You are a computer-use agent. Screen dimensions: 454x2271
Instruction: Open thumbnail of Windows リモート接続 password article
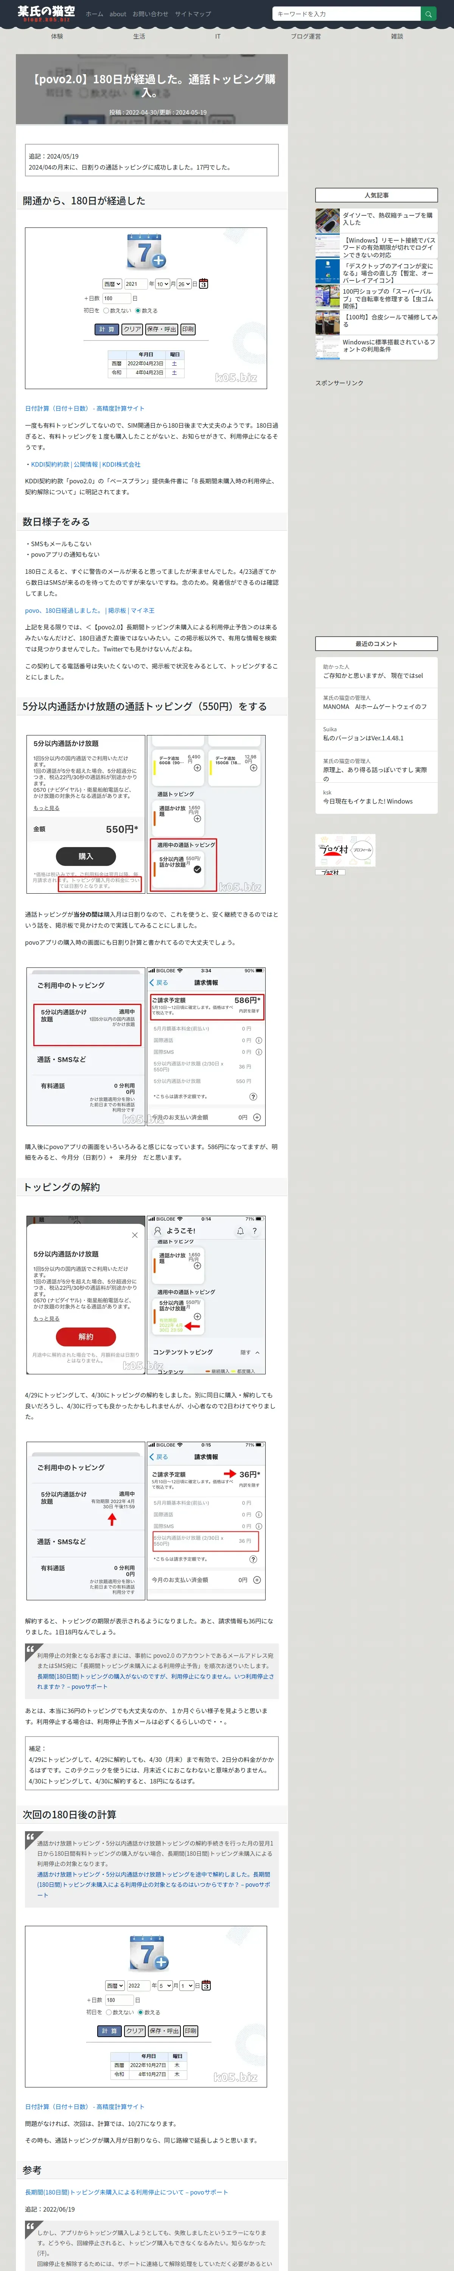click(328, 245)
